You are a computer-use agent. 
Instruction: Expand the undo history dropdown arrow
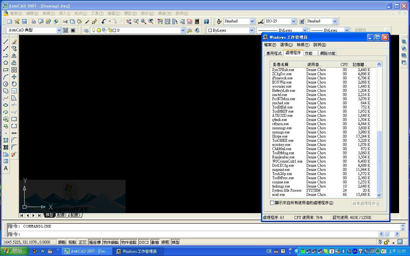110,21
